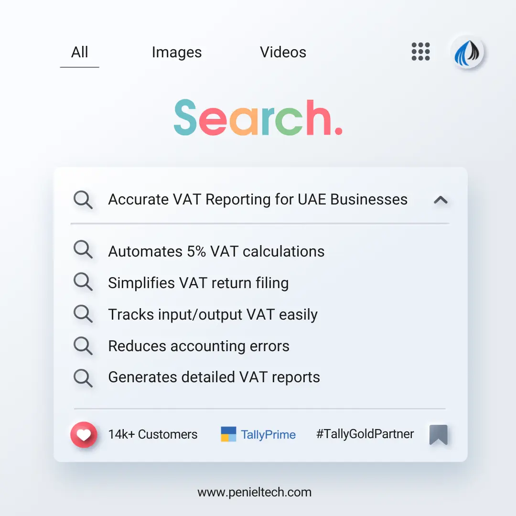Click the search field text Accurate VAT Reporting
516x516 pixels.
258,200
